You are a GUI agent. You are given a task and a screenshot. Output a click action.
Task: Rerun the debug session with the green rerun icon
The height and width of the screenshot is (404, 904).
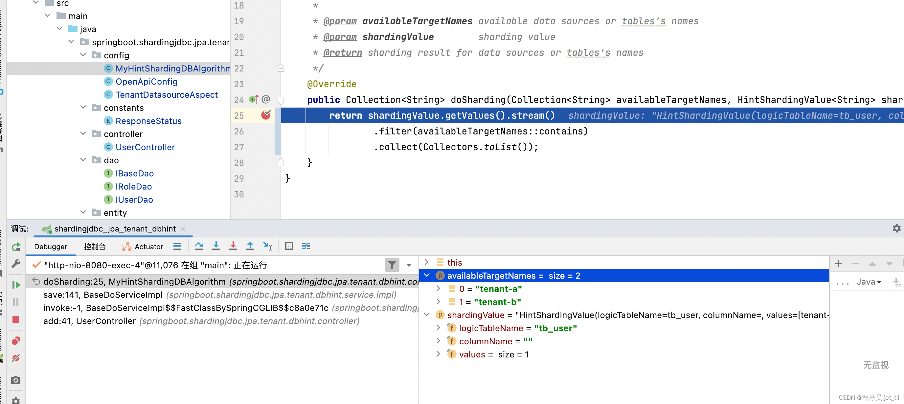[x=16, y=247]
